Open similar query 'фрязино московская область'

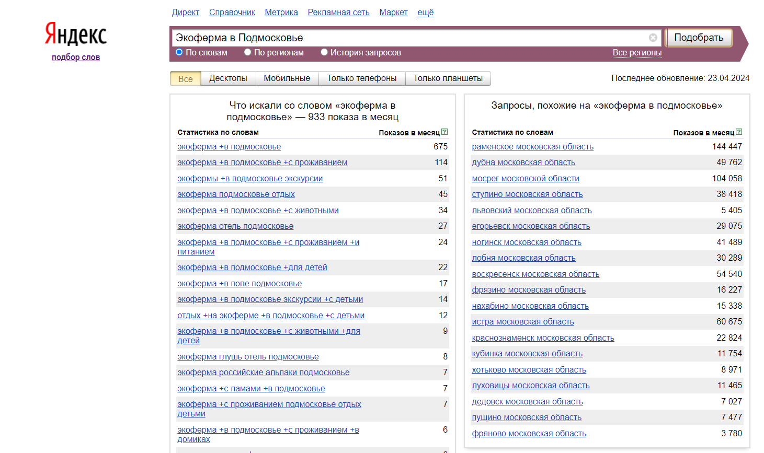coord(529,290)
